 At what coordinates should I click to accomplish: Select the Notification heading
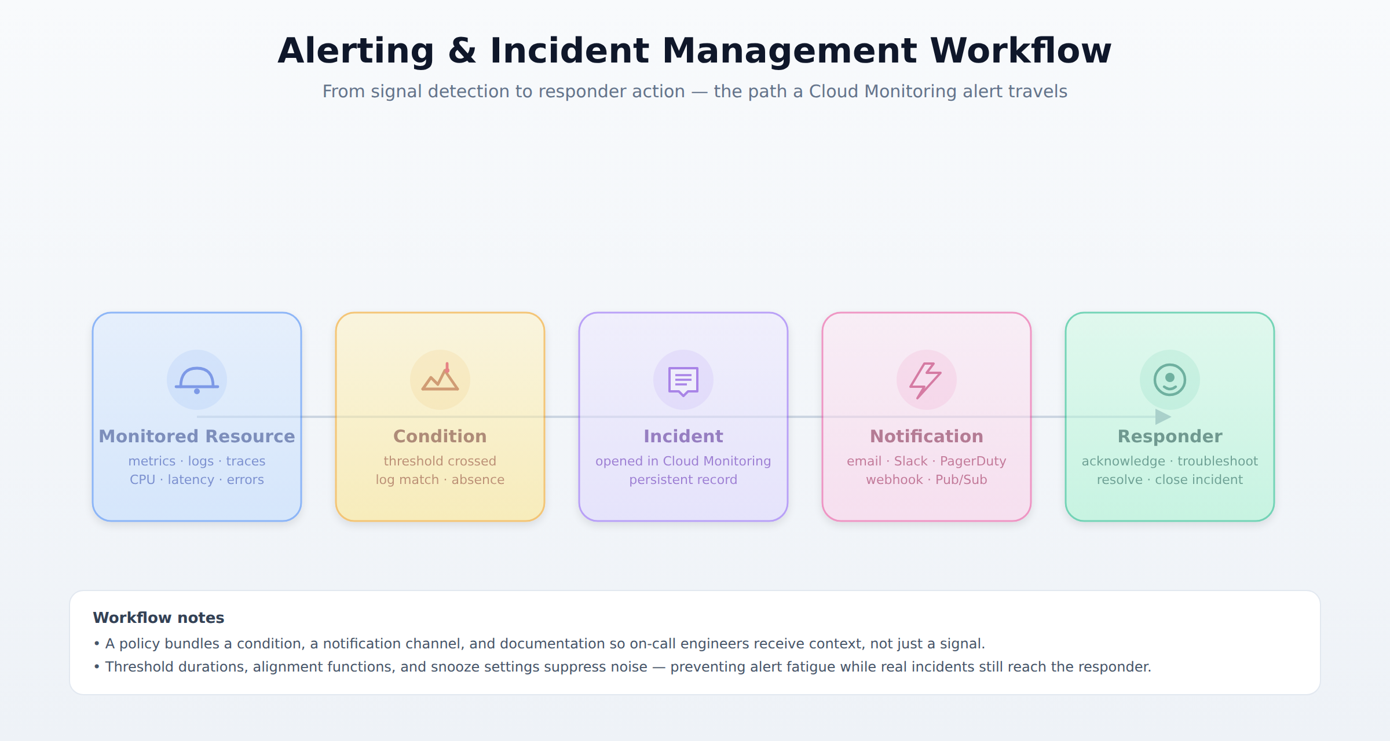(x=927, y=436)
